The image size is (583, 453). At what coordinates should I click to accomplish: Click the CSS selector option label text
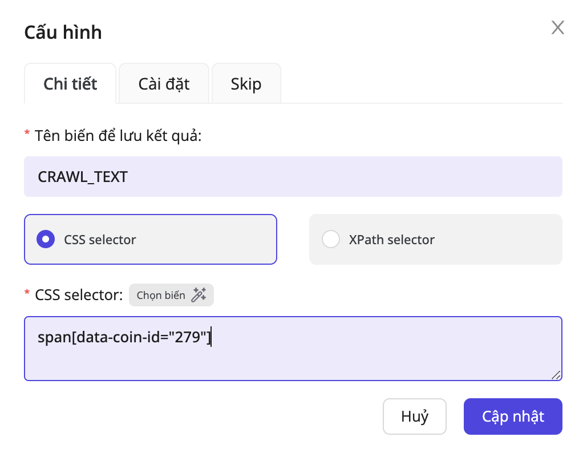pyautogui.click(x=100, y=240)
